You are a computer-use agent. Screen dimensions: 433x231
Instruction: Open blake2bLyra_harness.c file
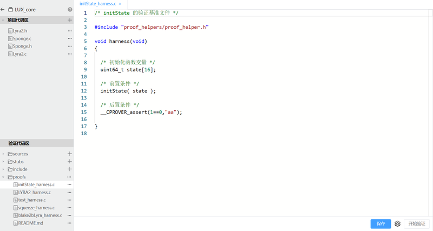(x=37, y=215)
